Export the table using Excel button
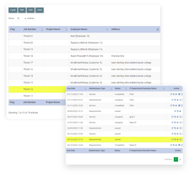 (x=13, y=10)
